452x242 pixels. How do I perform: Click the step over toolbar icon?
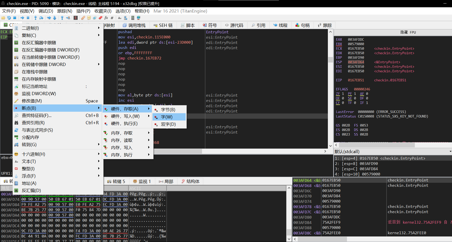[41, 18]
